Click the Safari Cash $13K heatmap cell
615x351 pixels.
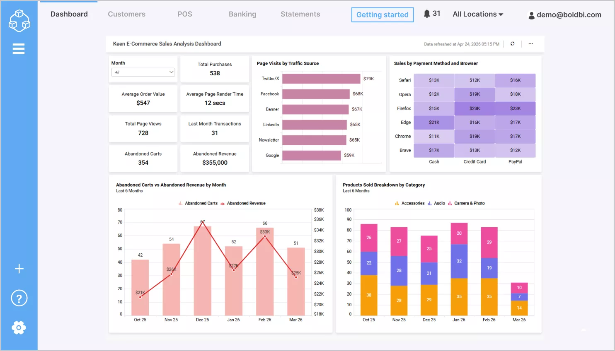(434, 80)
